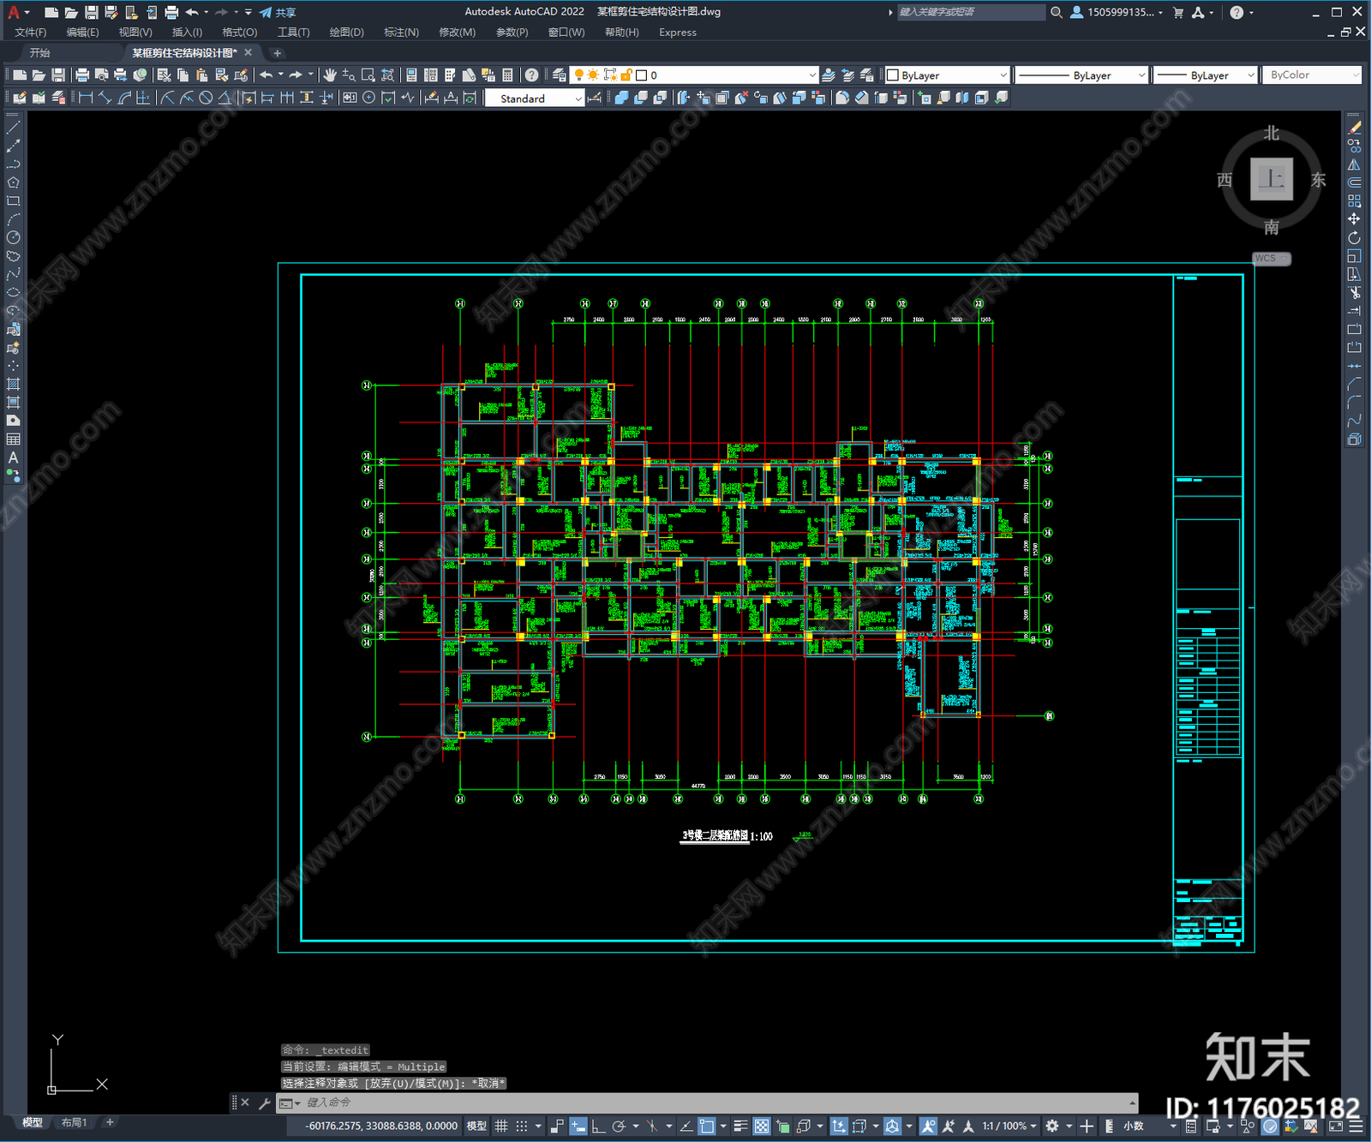The image size is (1371, 1142).
Task: Open the ByLayer lineweight dropdown
Action: [1206, 75]
